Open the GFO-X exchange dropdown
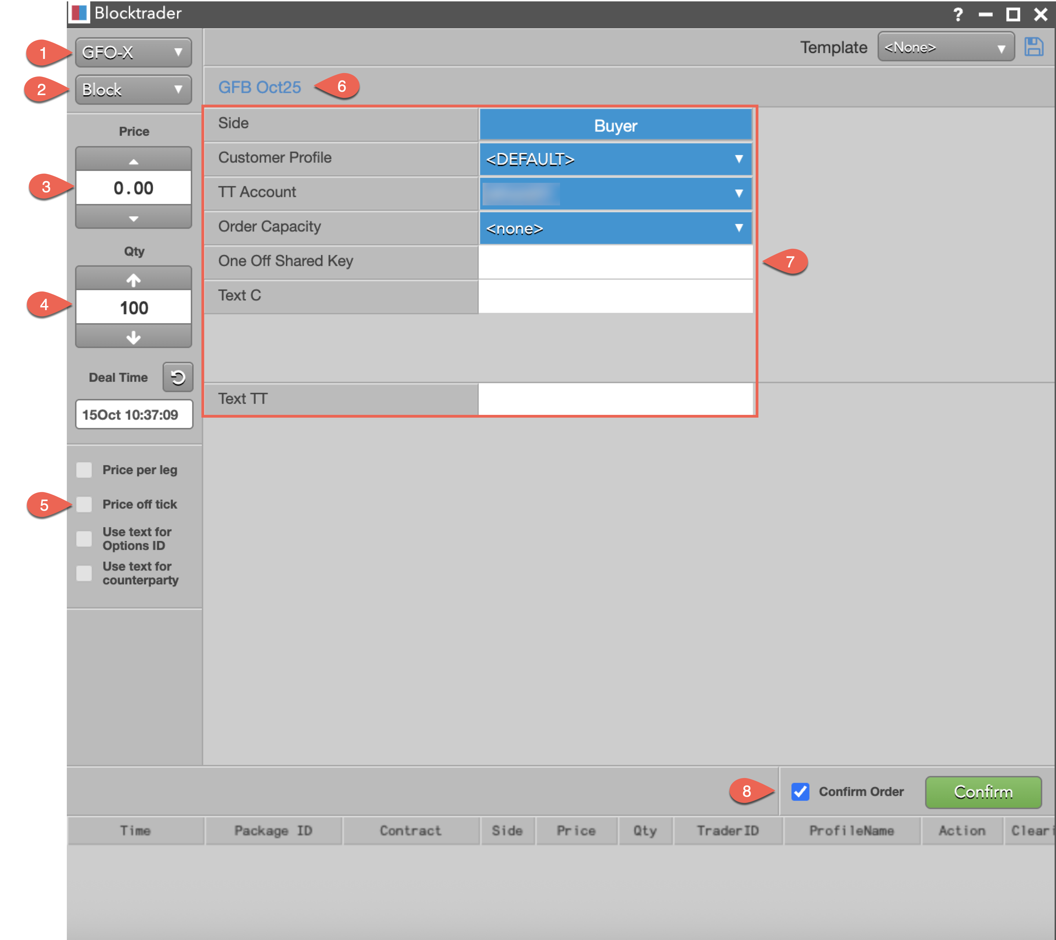1056x940 pixels. click(133, 52)
